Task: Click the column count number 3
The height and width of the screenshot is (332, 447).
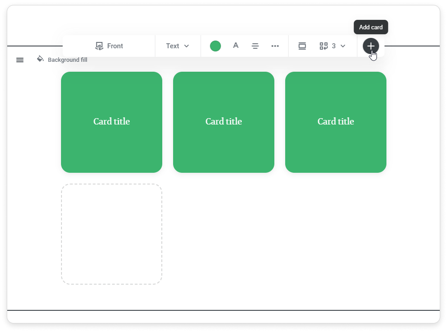Action: [334, 46]
